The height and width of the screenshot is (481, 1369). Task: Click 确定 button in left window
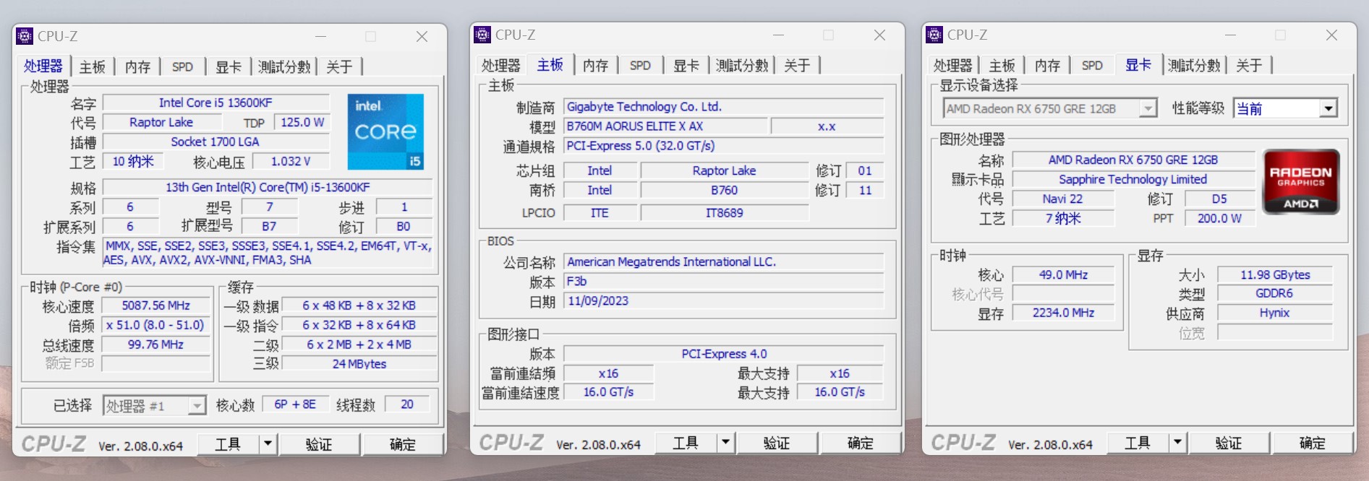click(403, 444)
